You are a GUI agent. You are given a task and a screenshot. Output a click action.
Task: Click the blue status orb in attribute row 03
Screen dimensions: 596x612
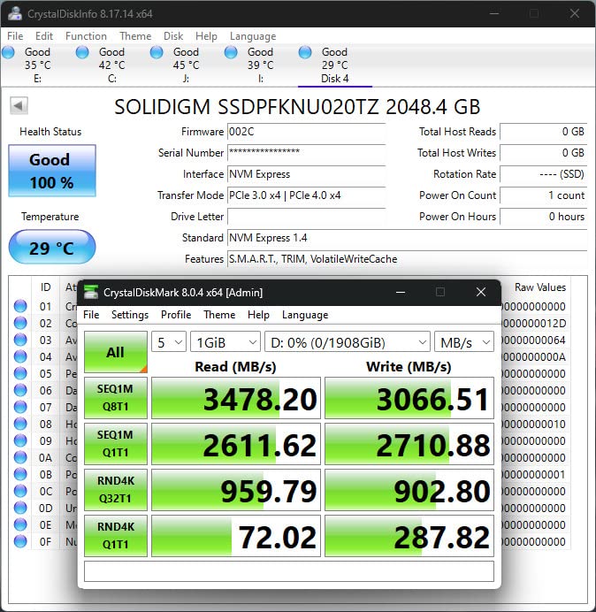20,340
